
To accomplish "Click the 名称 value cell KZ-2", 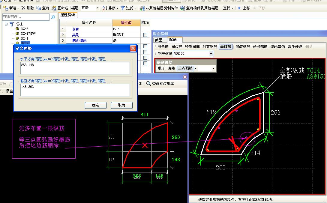I will (x=126, y=29).
